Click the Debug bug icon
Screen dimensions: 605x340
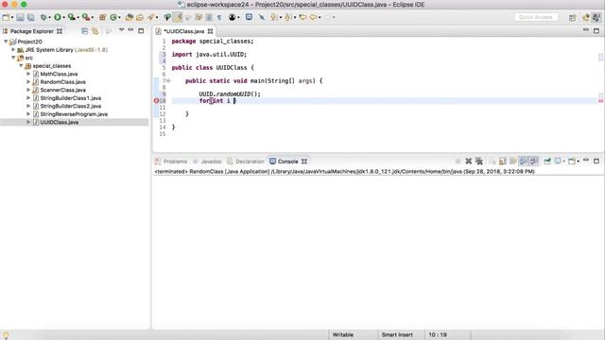43,17
